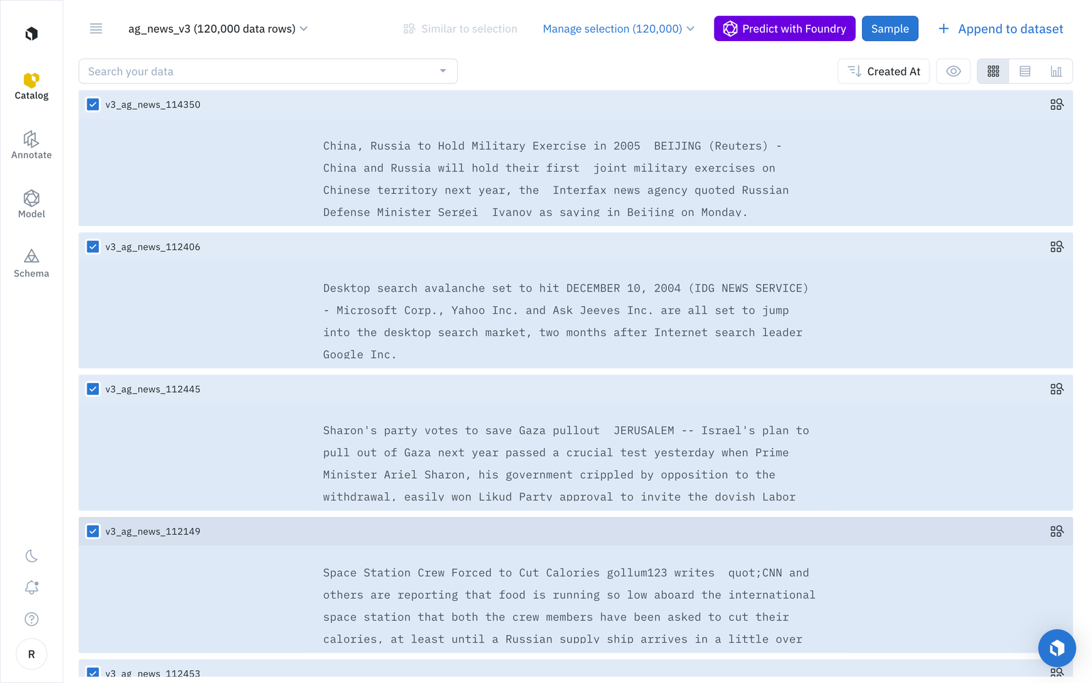Image resolution: width=1092 pixels, height=683 pixels.
Task: Open help with the question mark icon
Action: [x=31, y=619]
